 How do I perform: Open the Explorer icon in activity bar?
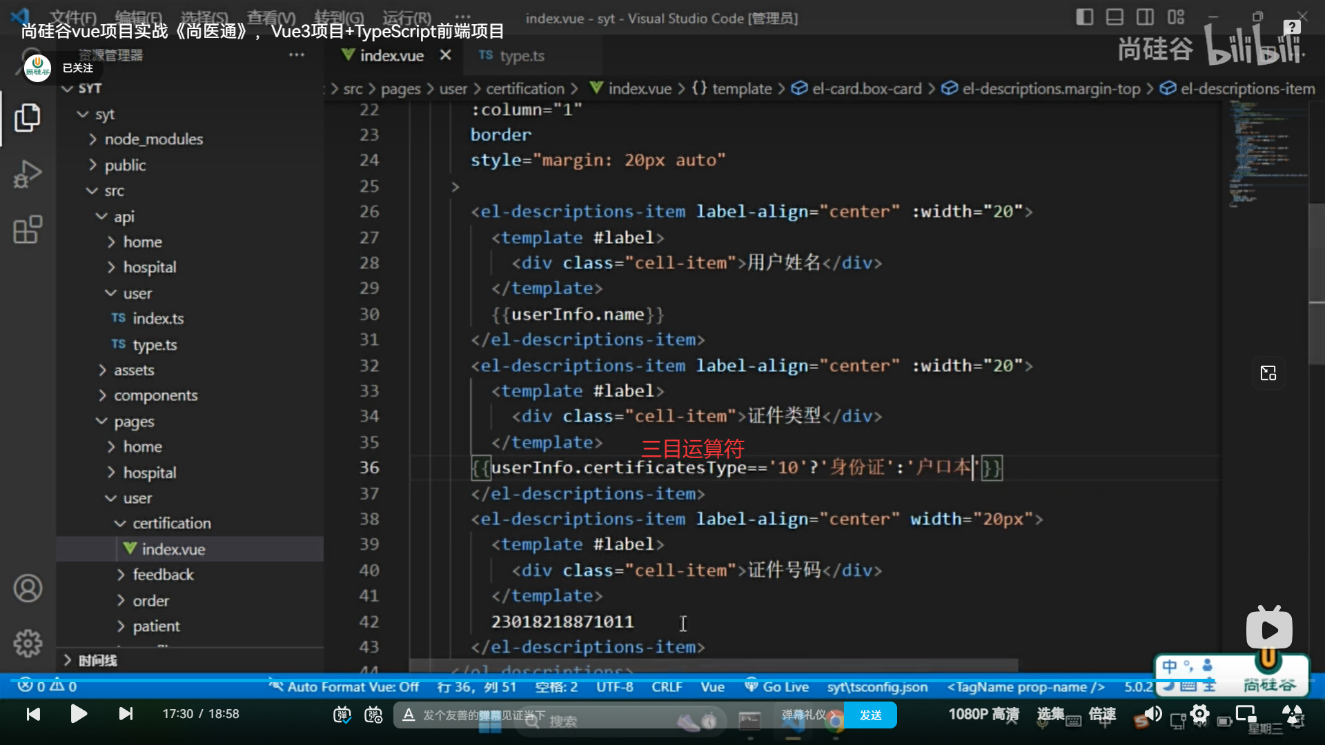click(28, 117)
